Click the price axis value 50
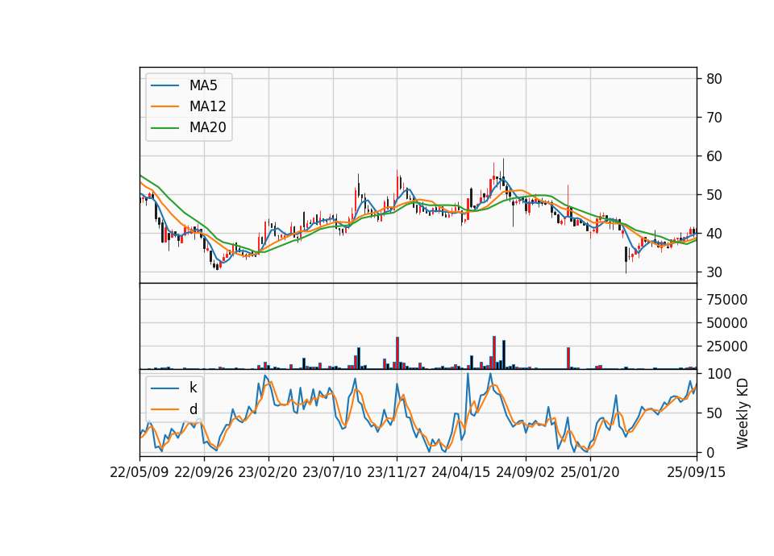Screen dimensions: 774x556 714,195
